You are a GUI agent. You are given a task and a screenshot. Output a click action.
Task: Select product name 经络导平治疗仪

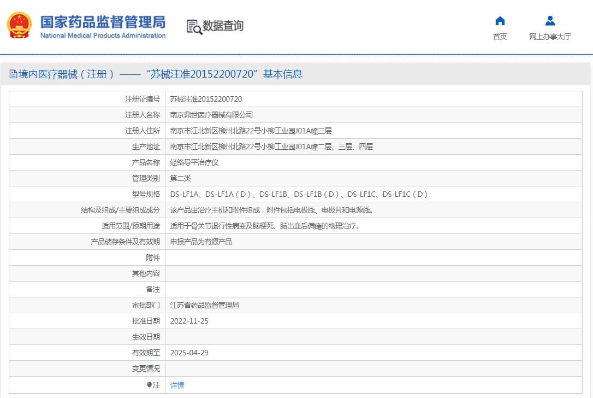[194, 163]
